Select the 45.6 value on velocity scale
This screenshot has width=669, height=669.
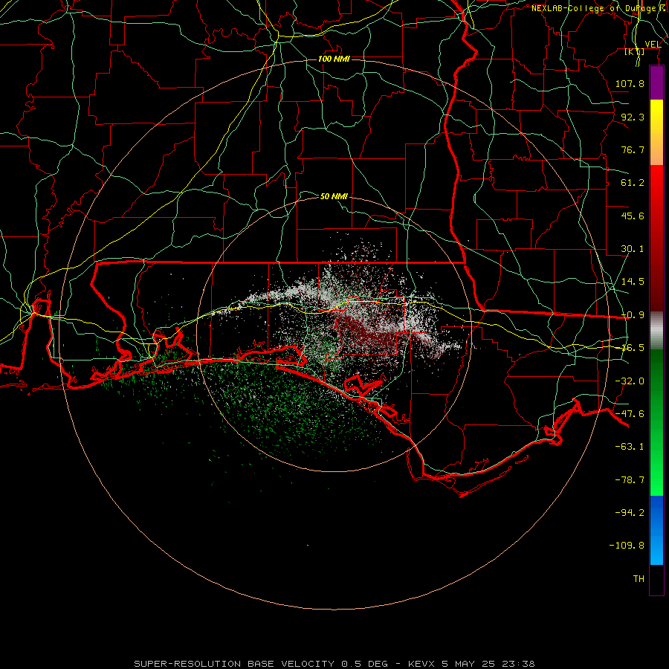pos(633,216)
